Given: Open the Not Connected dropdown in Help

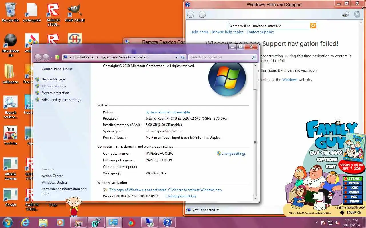Looking at the screenshot, I should (203, 210).
